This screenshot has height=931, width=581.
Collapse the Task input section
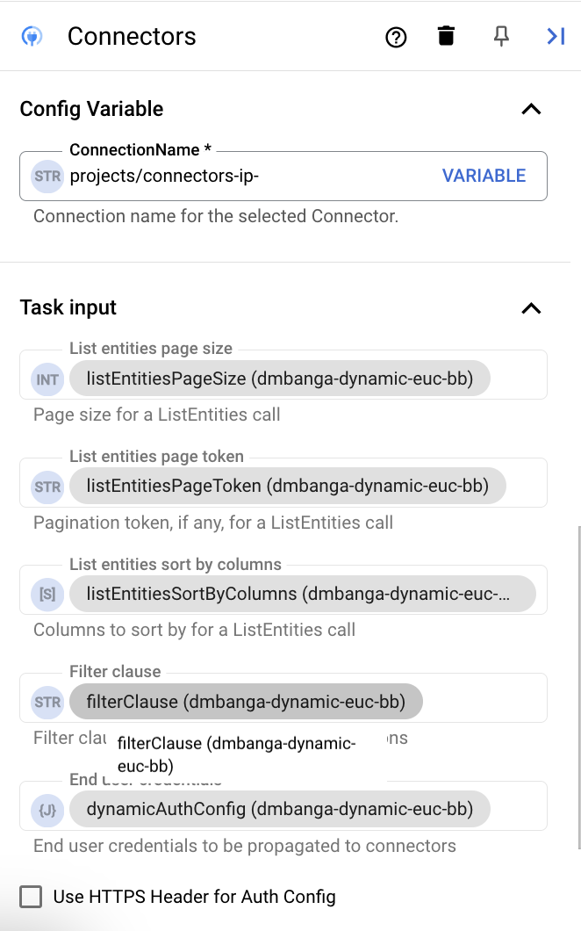(x=531, y=308)
